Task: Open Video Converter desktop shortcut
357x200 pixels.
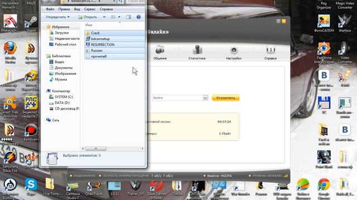Action: 345,52
